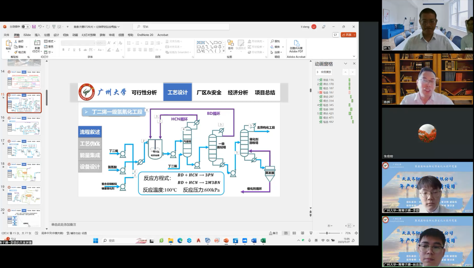
Task: Switch to slide sorter view
Action: (294, 233)
